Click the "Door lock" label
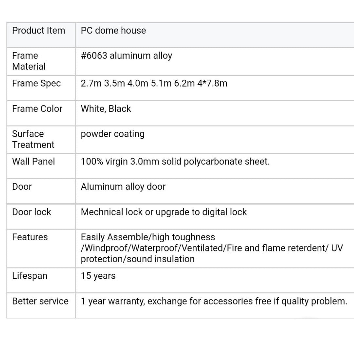 (32, 212)
